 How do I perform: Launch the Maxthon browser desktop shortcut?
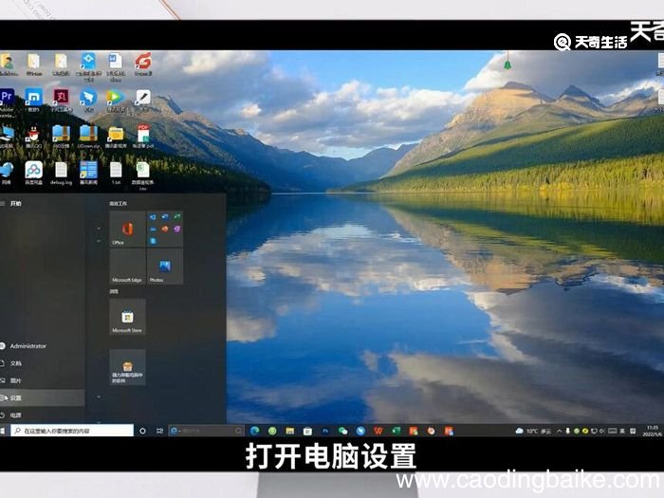pos(33,101)
